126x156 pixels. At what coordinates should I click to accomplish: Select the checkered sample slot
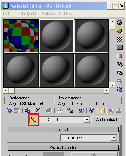tap(21, 36)
